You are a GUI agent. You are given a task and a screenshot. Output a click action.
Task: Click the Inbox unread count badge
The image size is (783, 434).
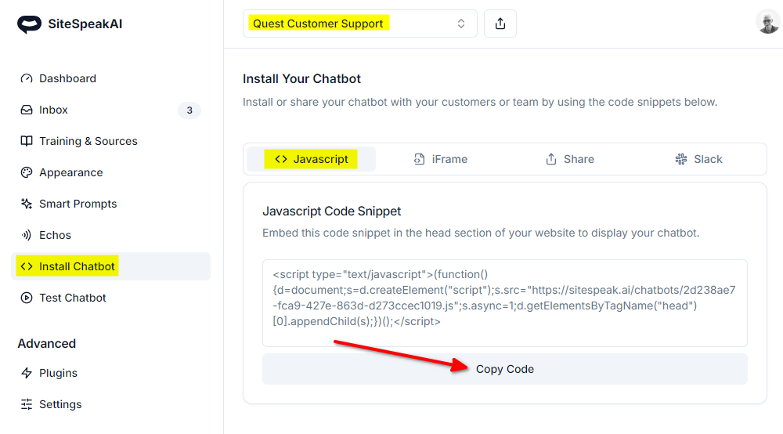click(189, 110)
